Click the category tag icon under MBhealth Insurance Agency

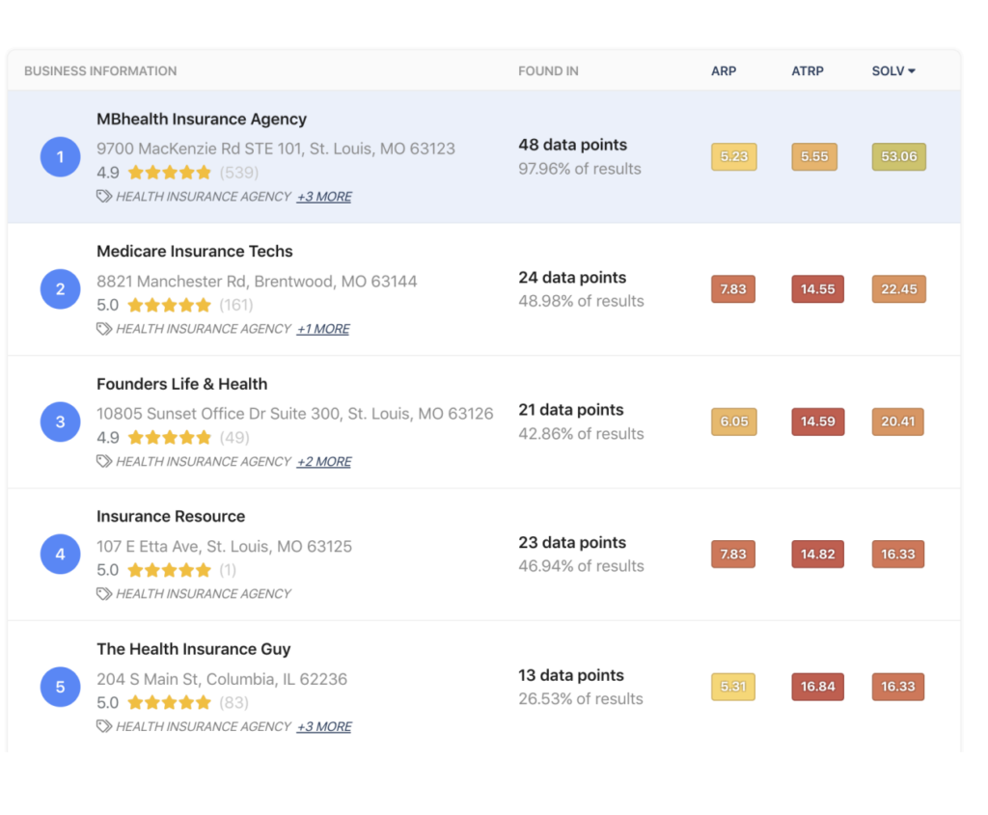pyautogui.click(x=104, y=197)
